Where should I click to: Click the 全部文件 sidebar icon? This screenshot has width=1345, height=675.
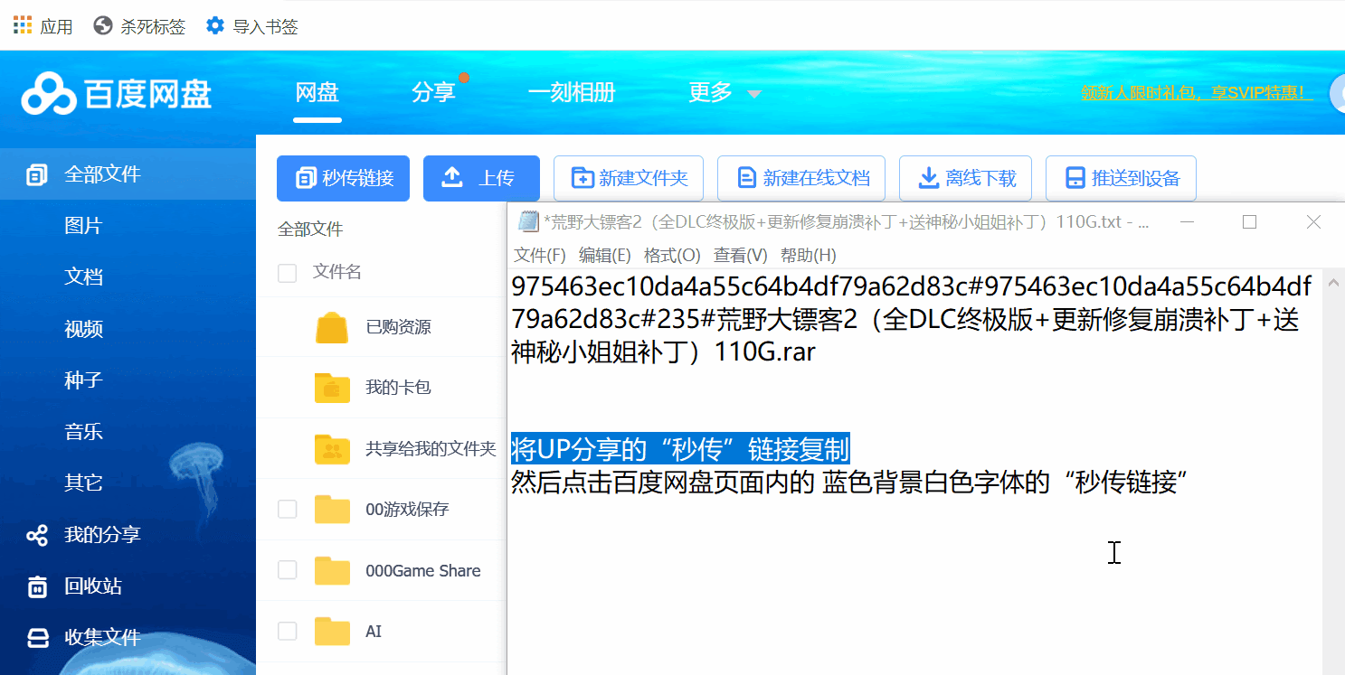pos(37,174)
